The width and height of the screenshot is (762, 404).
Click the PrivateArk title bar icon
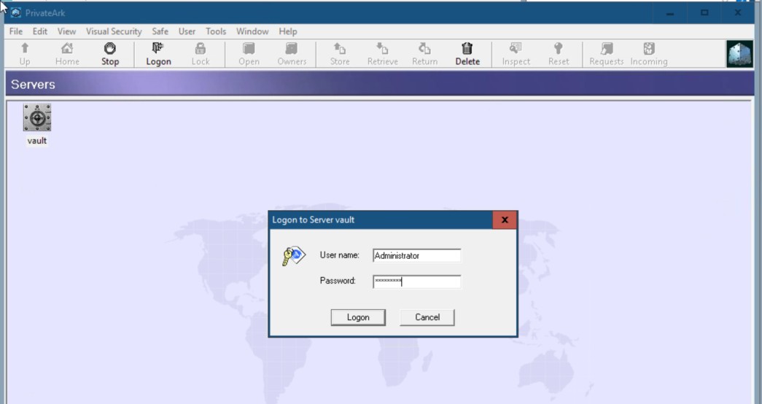[15, 12]
